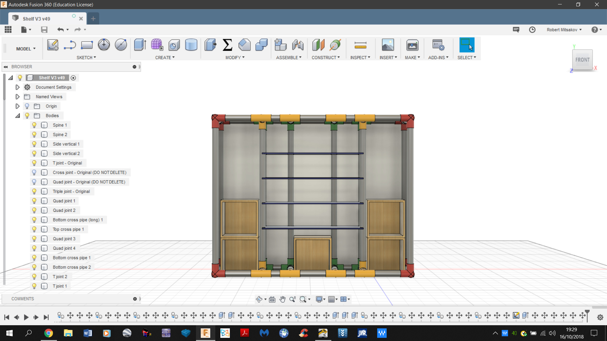Image resolution: width=607 pixels, height=341 pixels.
Task: Select the Pan hand tool
Action: click(x=282, y=299)
